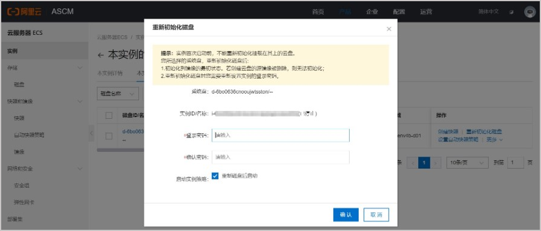The width and height of the screenshot is (541, 231).
Task: Click system disk ID text in dialog
Action: [x=242, y=92]
